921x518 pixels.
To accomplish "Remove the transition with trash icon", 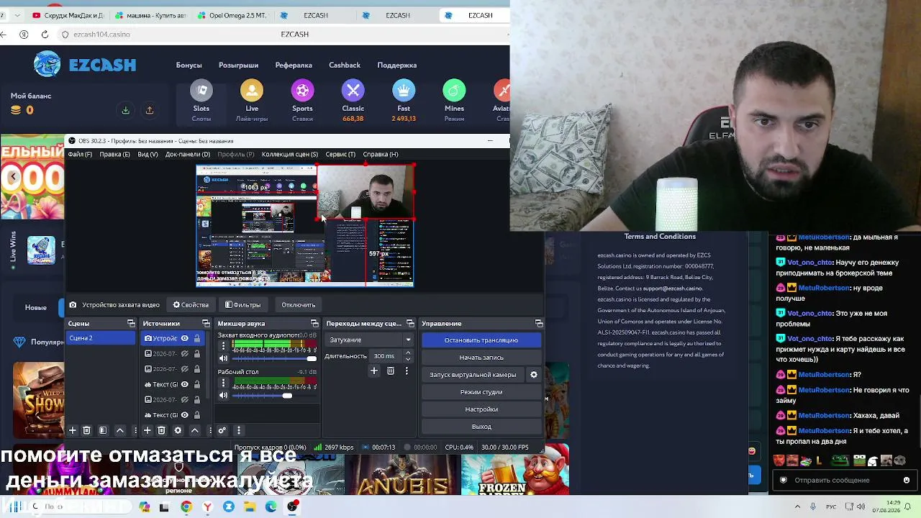I will (391, 371).
